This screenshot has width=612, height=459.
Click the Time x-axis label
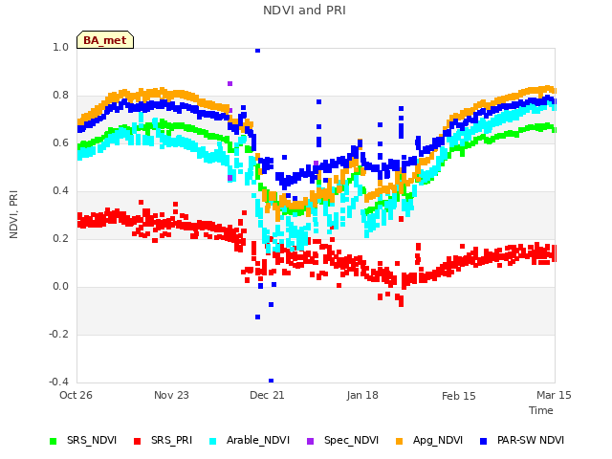(541, 410)
